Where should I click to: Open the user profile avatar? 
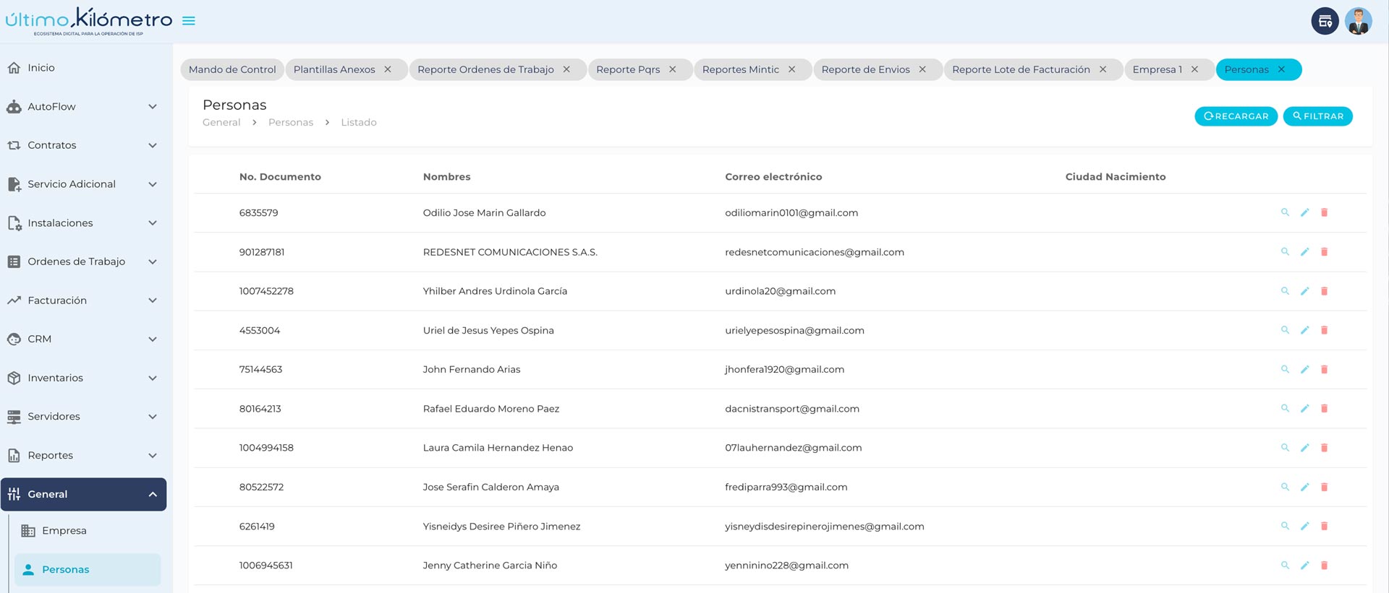pos(1358,21)
